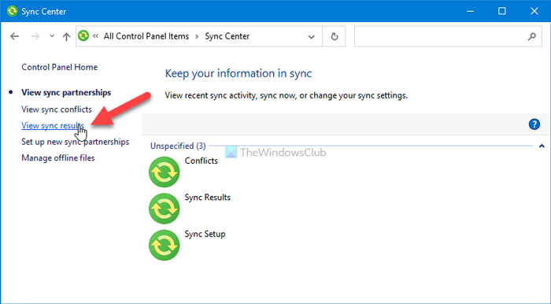Open Control Panel Home
The height and width of the screenshot is (304, 551).
pyautogui.click(x=59, y=67)
